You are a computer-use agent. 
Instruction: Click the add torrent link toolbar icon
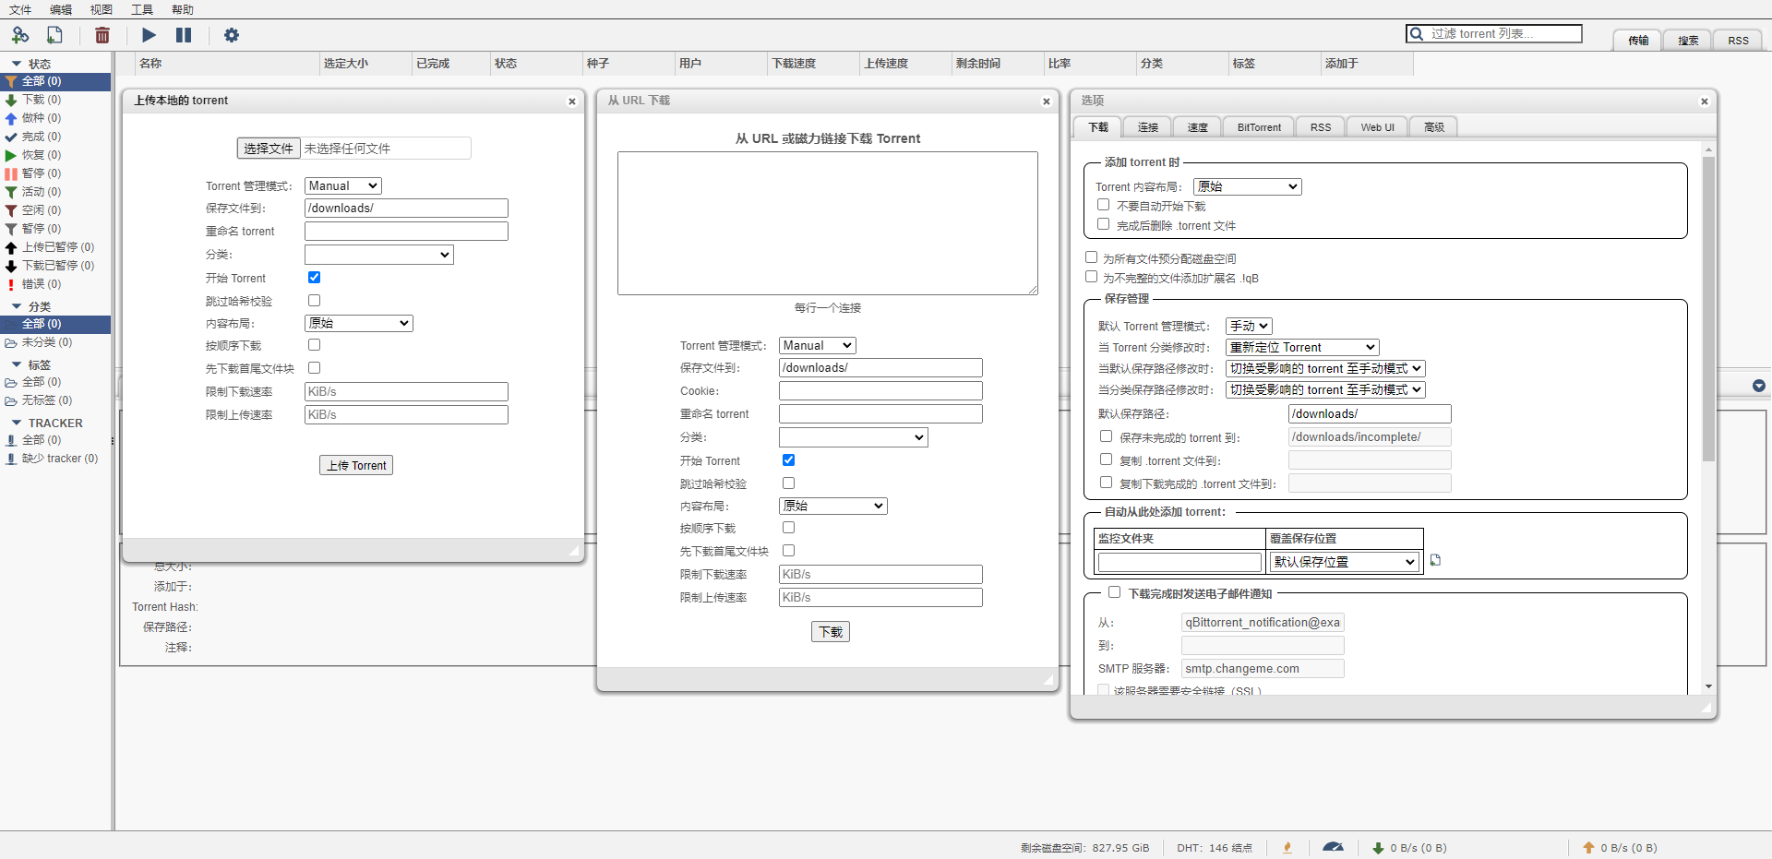tap(19, 35)
